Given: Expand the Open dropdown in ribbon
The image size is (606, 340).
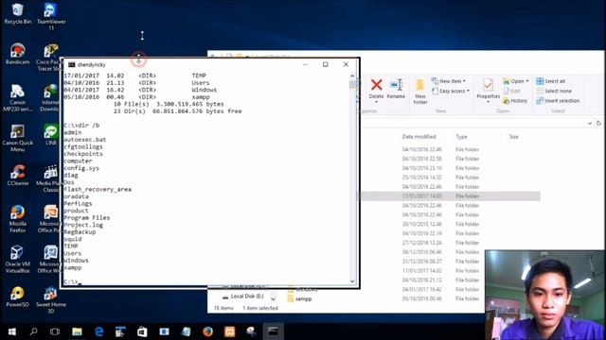Looking at the screenshot, I should coord(527,81).
